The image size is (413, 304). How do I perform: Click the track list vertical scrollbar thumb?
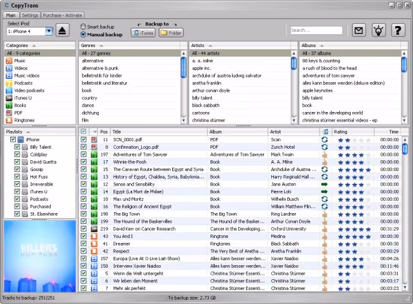405,148
